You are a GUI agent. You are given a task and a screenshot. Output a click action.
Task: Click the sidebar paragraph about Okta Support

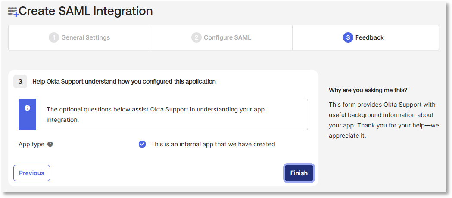(381, 120)
